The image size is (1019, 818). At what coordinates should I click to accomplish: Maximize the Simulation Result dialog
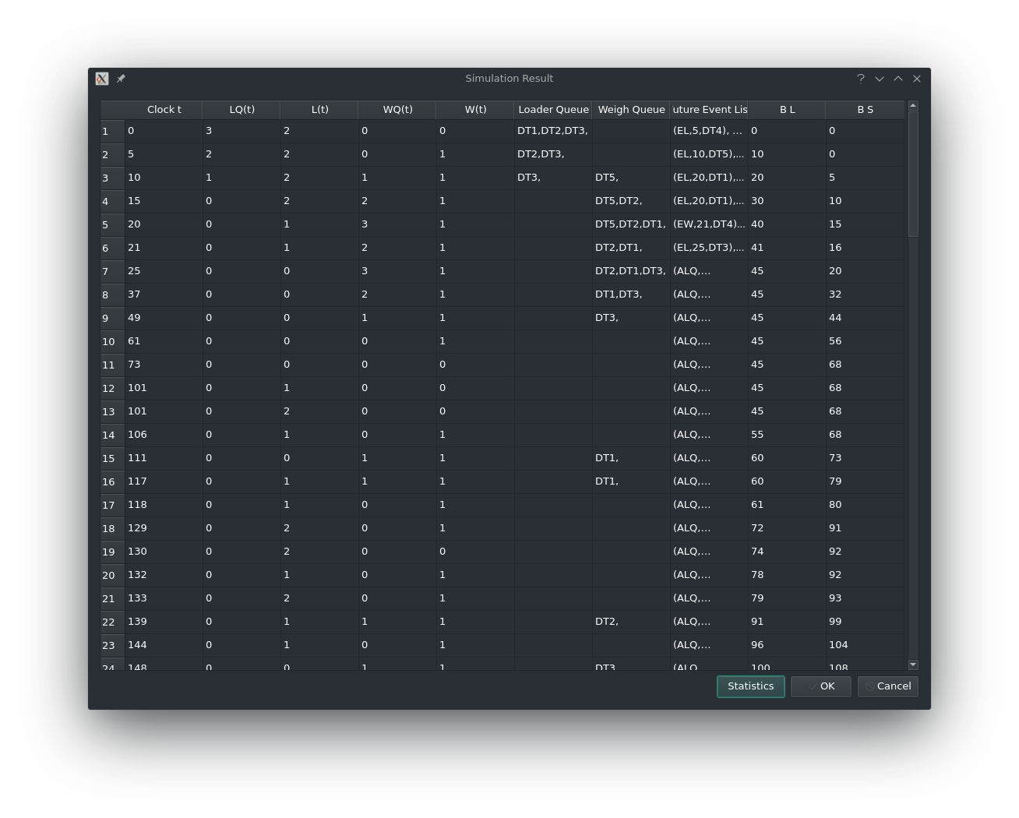[x=898, y=79]
